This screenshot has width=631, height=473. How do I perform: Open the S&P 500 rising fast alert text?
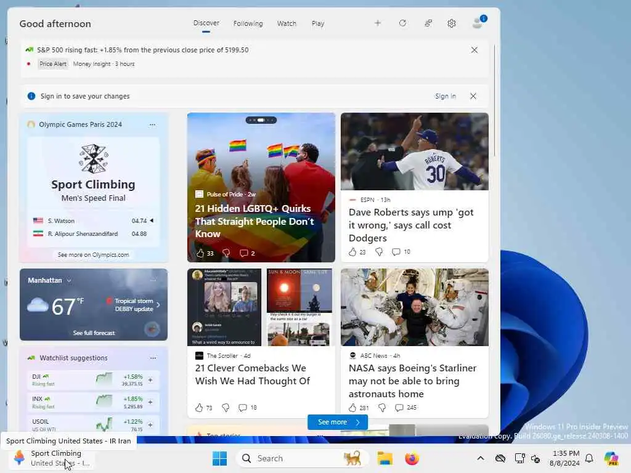click(142, 50)
